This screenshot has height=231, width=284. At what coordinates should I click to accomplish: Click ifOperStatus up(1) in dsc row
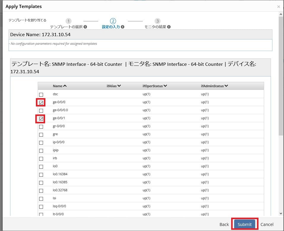tap(146, 94)
